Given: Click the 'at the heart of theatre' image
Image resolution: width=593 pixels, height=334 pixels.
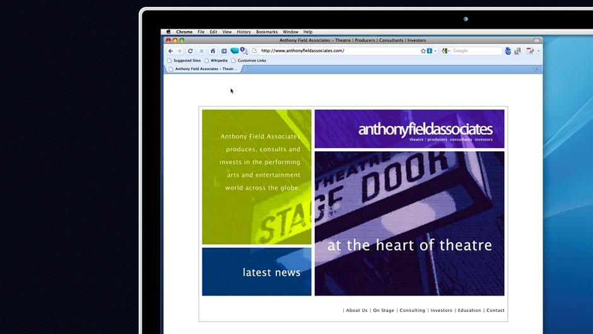Looking at the screenshot, I should click(x=409, y=224).
